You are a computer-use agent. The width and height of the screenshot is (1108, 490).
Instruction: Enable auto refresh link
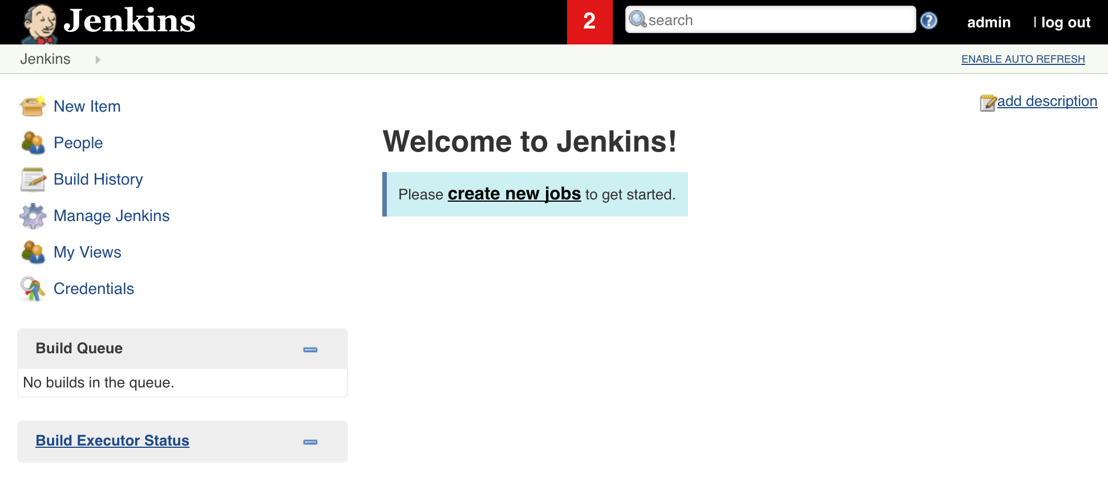click(x=1023, y=59)
